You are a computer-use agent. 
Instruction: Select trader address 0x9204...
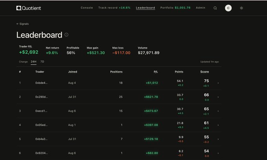click(x=42, y=153)
